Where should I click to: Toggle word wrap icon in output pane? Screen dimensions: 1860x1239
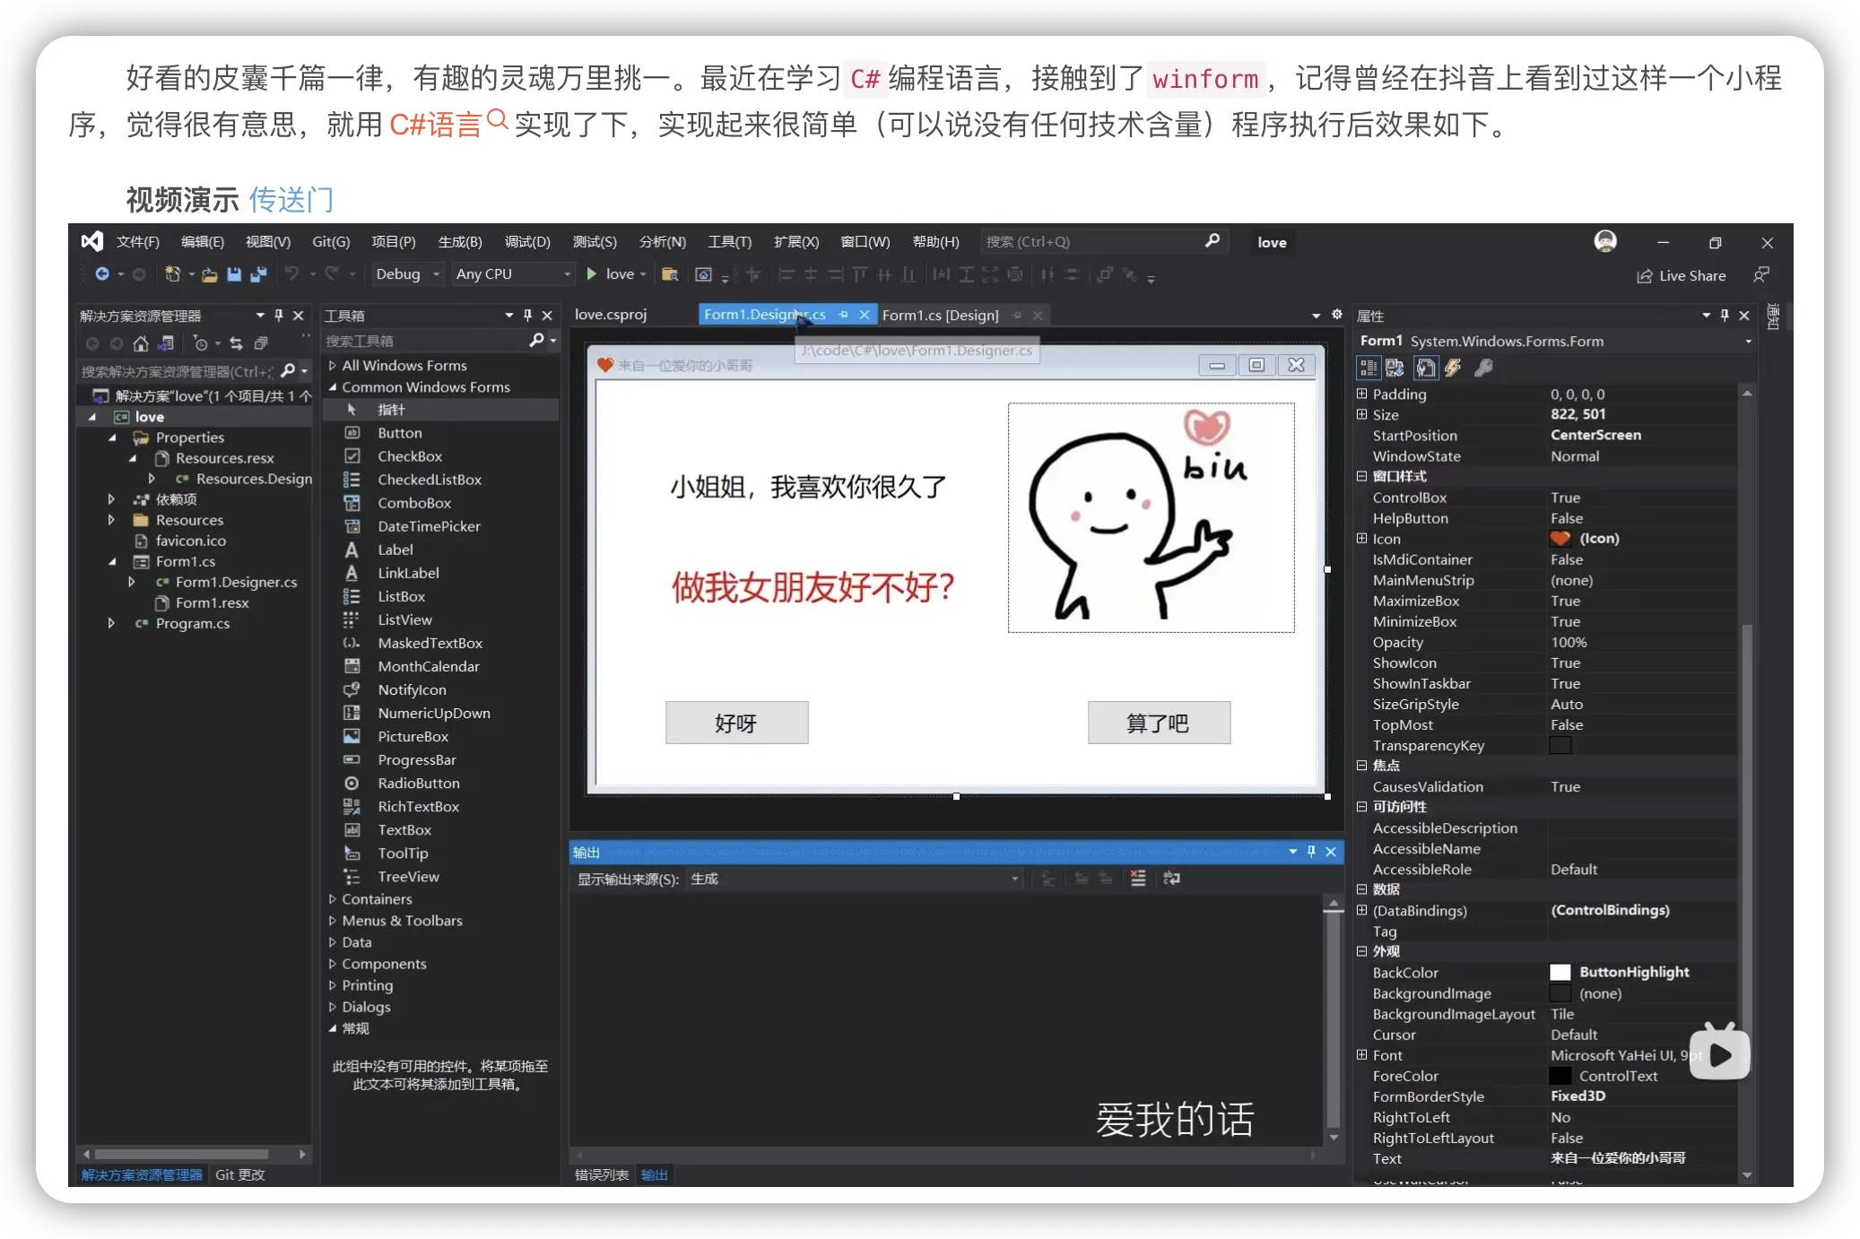[x=1171, y=879]
